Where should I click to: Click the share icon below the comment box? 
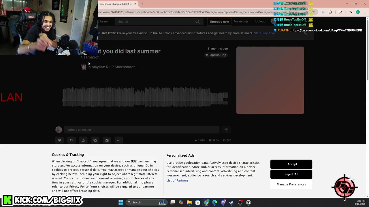click(x=83, y=140)
